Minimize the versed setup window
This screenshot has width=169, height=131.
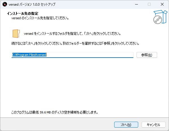pyautogui.click(x=136, y=4)
